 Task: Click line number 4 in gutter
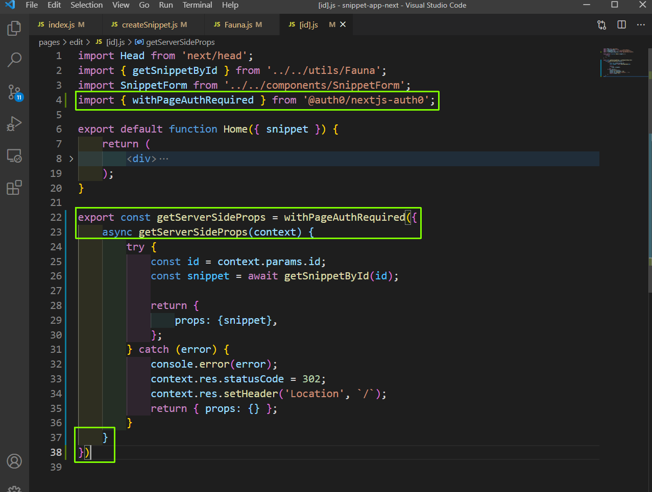tap(59, 100)
